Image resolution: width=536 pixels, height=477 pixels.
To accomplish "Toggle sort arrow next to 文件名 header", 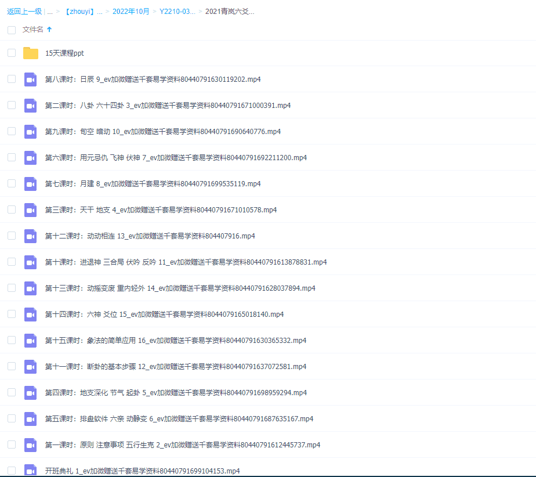I will point(49,30).
